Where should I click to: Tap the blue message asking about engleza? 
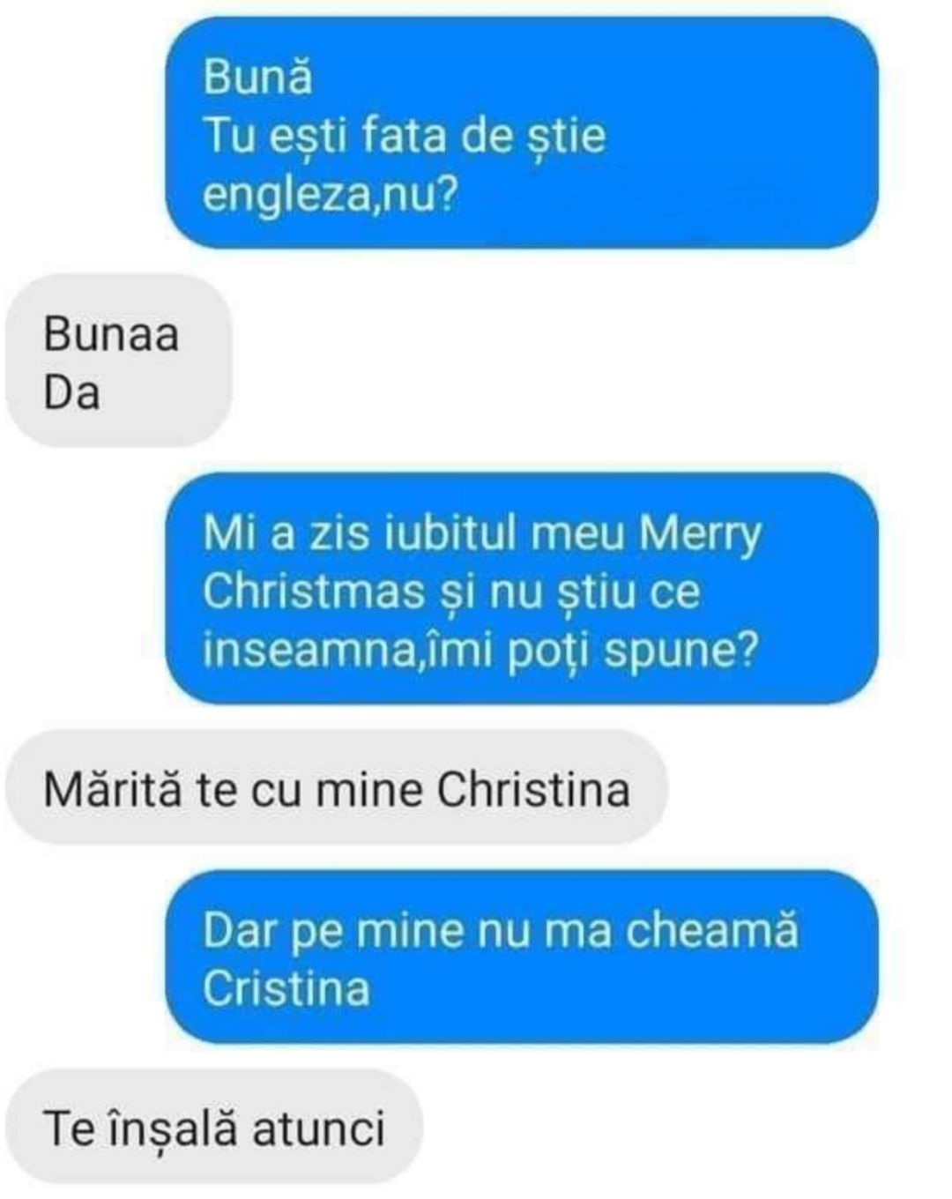coord(522,132)
